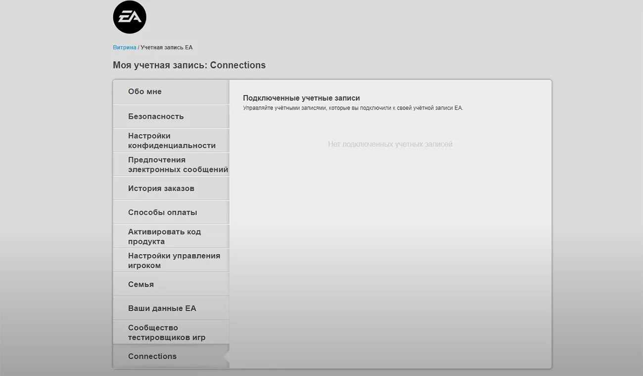
Task: Go to the Безопасность tab
Action: tap(171, 117)
